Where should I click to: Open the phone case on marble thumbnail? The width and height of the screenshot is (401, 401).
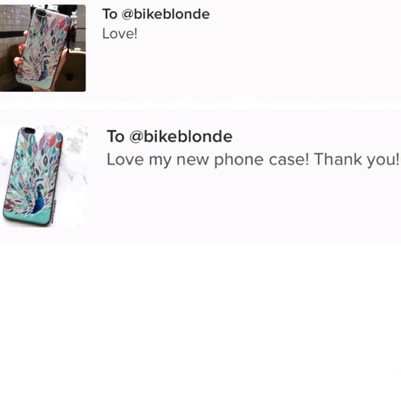pos(44,176)
